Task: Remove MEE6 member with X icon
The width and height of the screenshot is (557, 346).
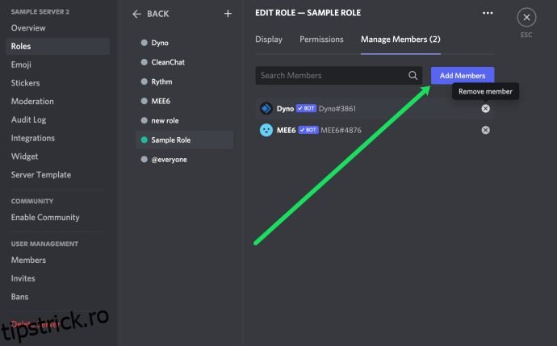Action: pyautogui.click(x=485, y=130)
